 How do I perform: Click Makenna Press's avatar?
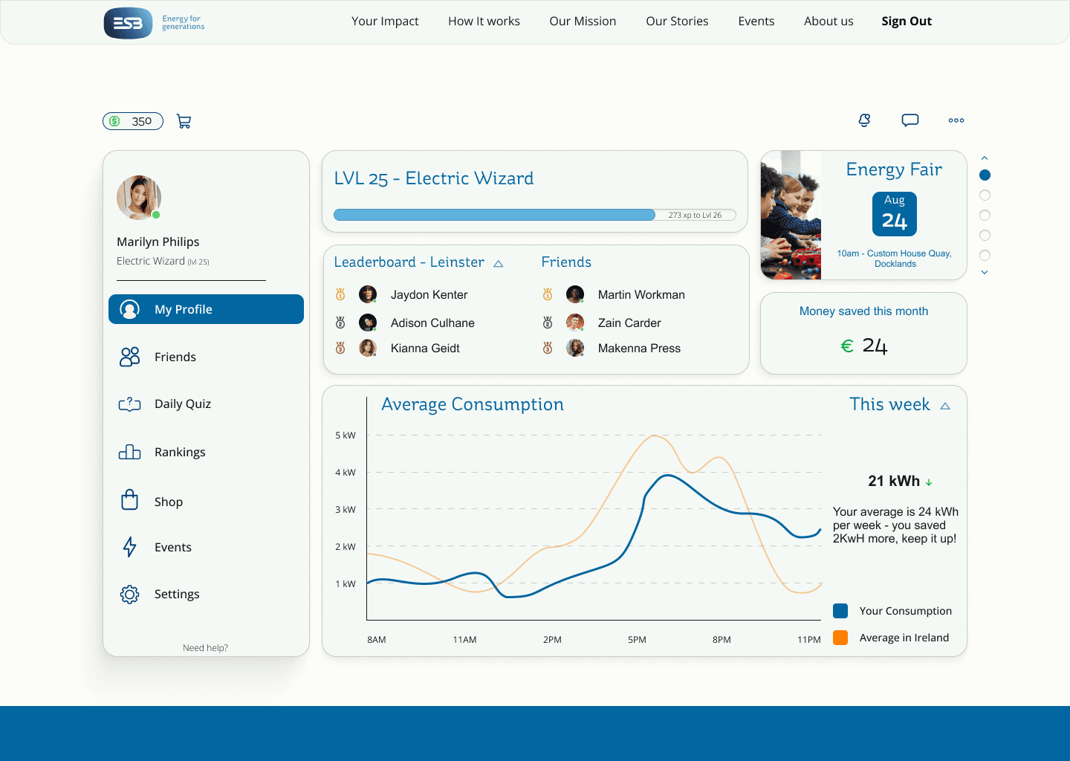[575, 348]
